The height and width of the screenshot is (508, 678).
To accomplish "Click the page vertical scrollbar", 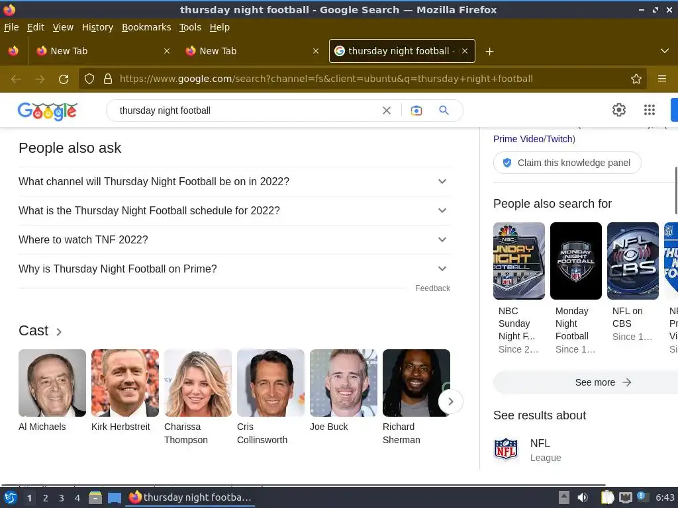I will tap(676, 190).
